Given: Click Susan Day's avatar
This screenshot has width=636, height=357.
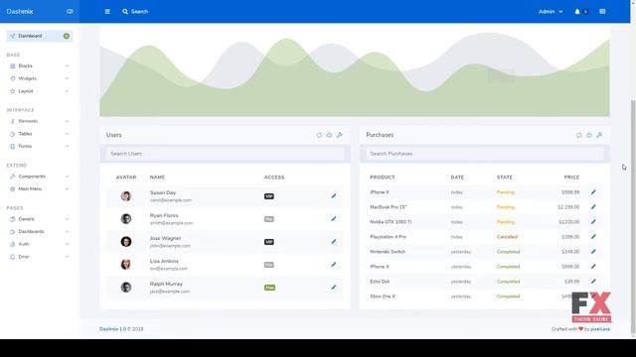Looking at the screenshot, I should coord(126,196).
